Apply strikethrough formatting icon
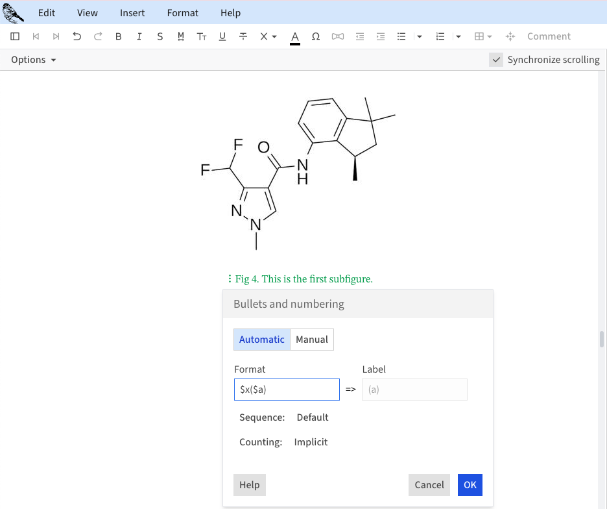Image resolution: width=607 pixels, height=509 pixels. [x=243, y=36]
